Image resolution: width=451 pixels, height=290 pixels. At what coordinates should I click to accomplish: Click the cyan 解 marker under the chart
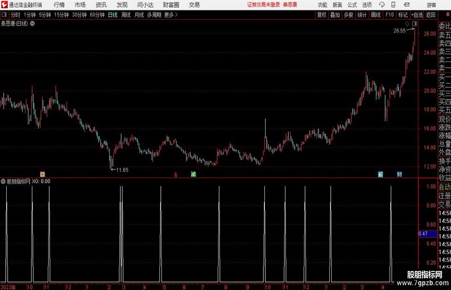(380, 174)
